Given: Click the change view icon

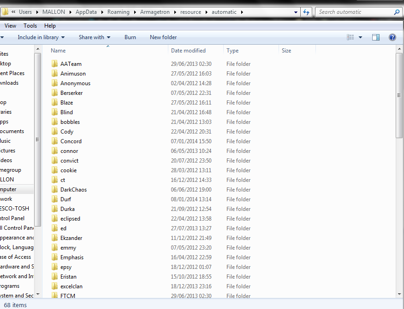Looking at the screenshot, I should (x=351, y=37).
